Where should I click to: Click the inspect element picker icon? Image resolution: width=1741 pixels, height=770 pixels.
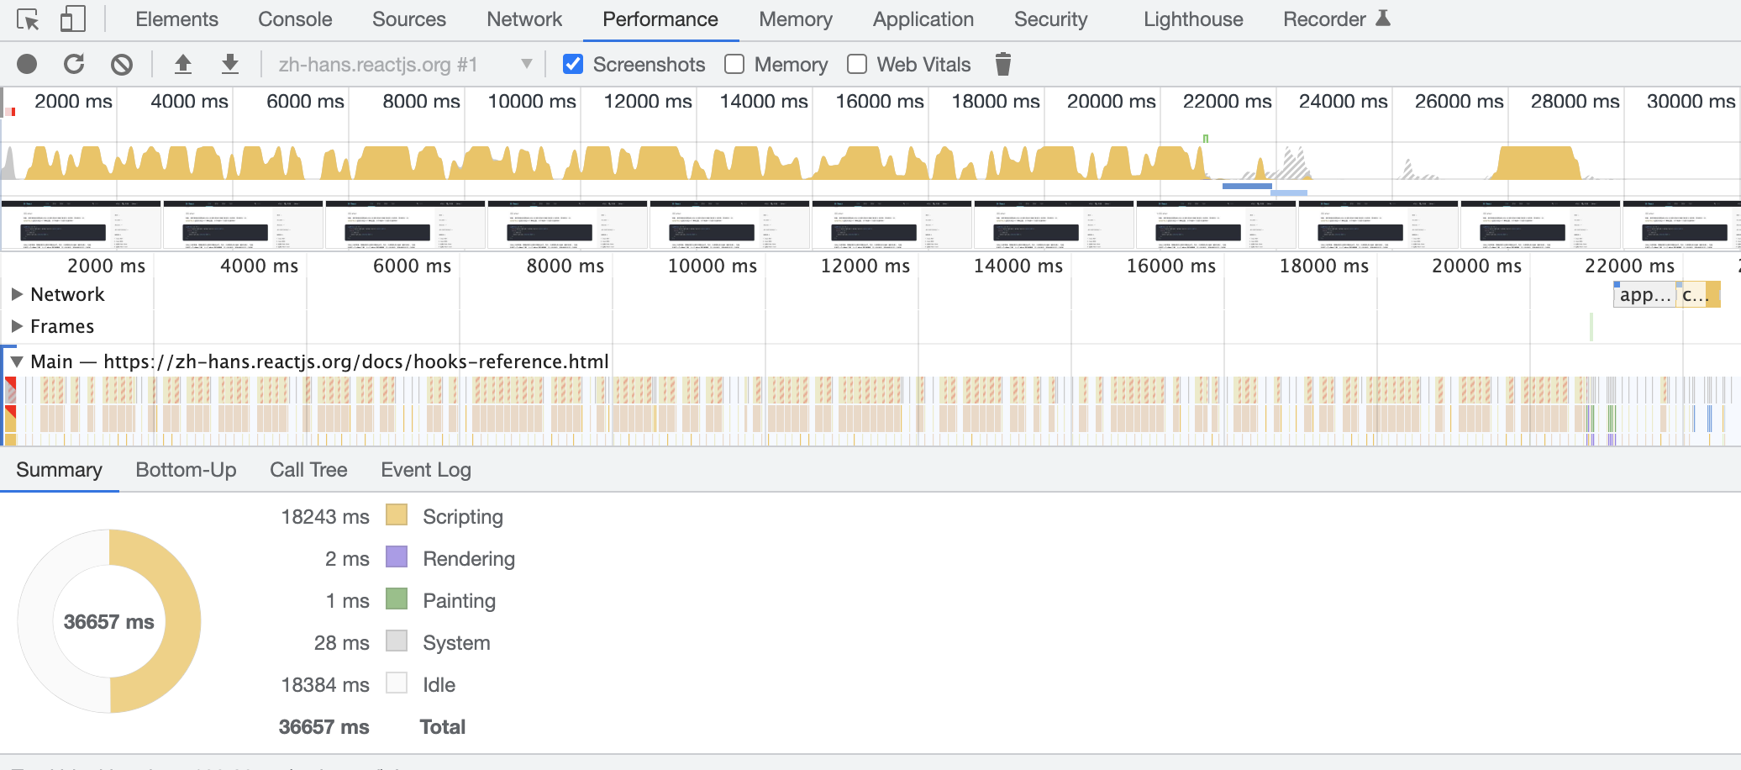click(x=28, y=19)
